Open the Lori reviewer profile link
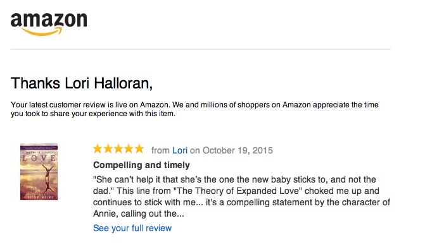This screenshot has height=252, width=425. click(180, 150)
